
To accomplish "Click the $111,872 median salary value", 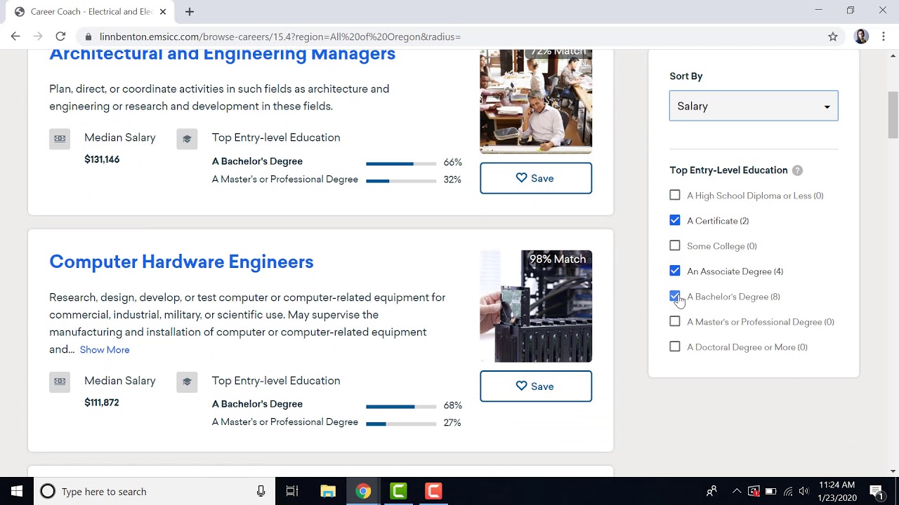I will [102, 403].
